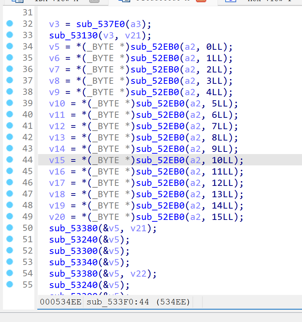Click the Pseudocode tab icon
302x322 pixels.
pos(125,1)
